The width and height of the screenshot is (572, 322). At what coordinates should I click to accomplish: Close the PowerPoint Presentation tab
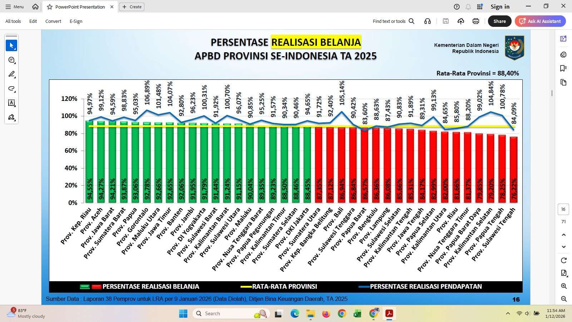point(112,7)
